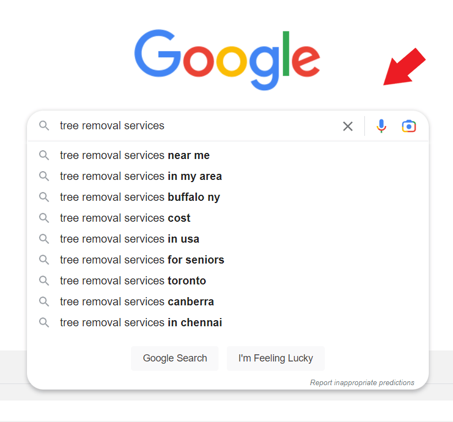453x422 pixels.
Task: Select the suggestion 'tree removal services cost'
Action: [x=125, y=218]
